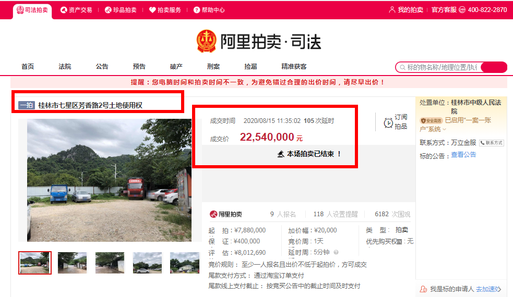513x297 pixels.
Task: Click 加价幅 ¥20,000 value
Action: [325, 230]
